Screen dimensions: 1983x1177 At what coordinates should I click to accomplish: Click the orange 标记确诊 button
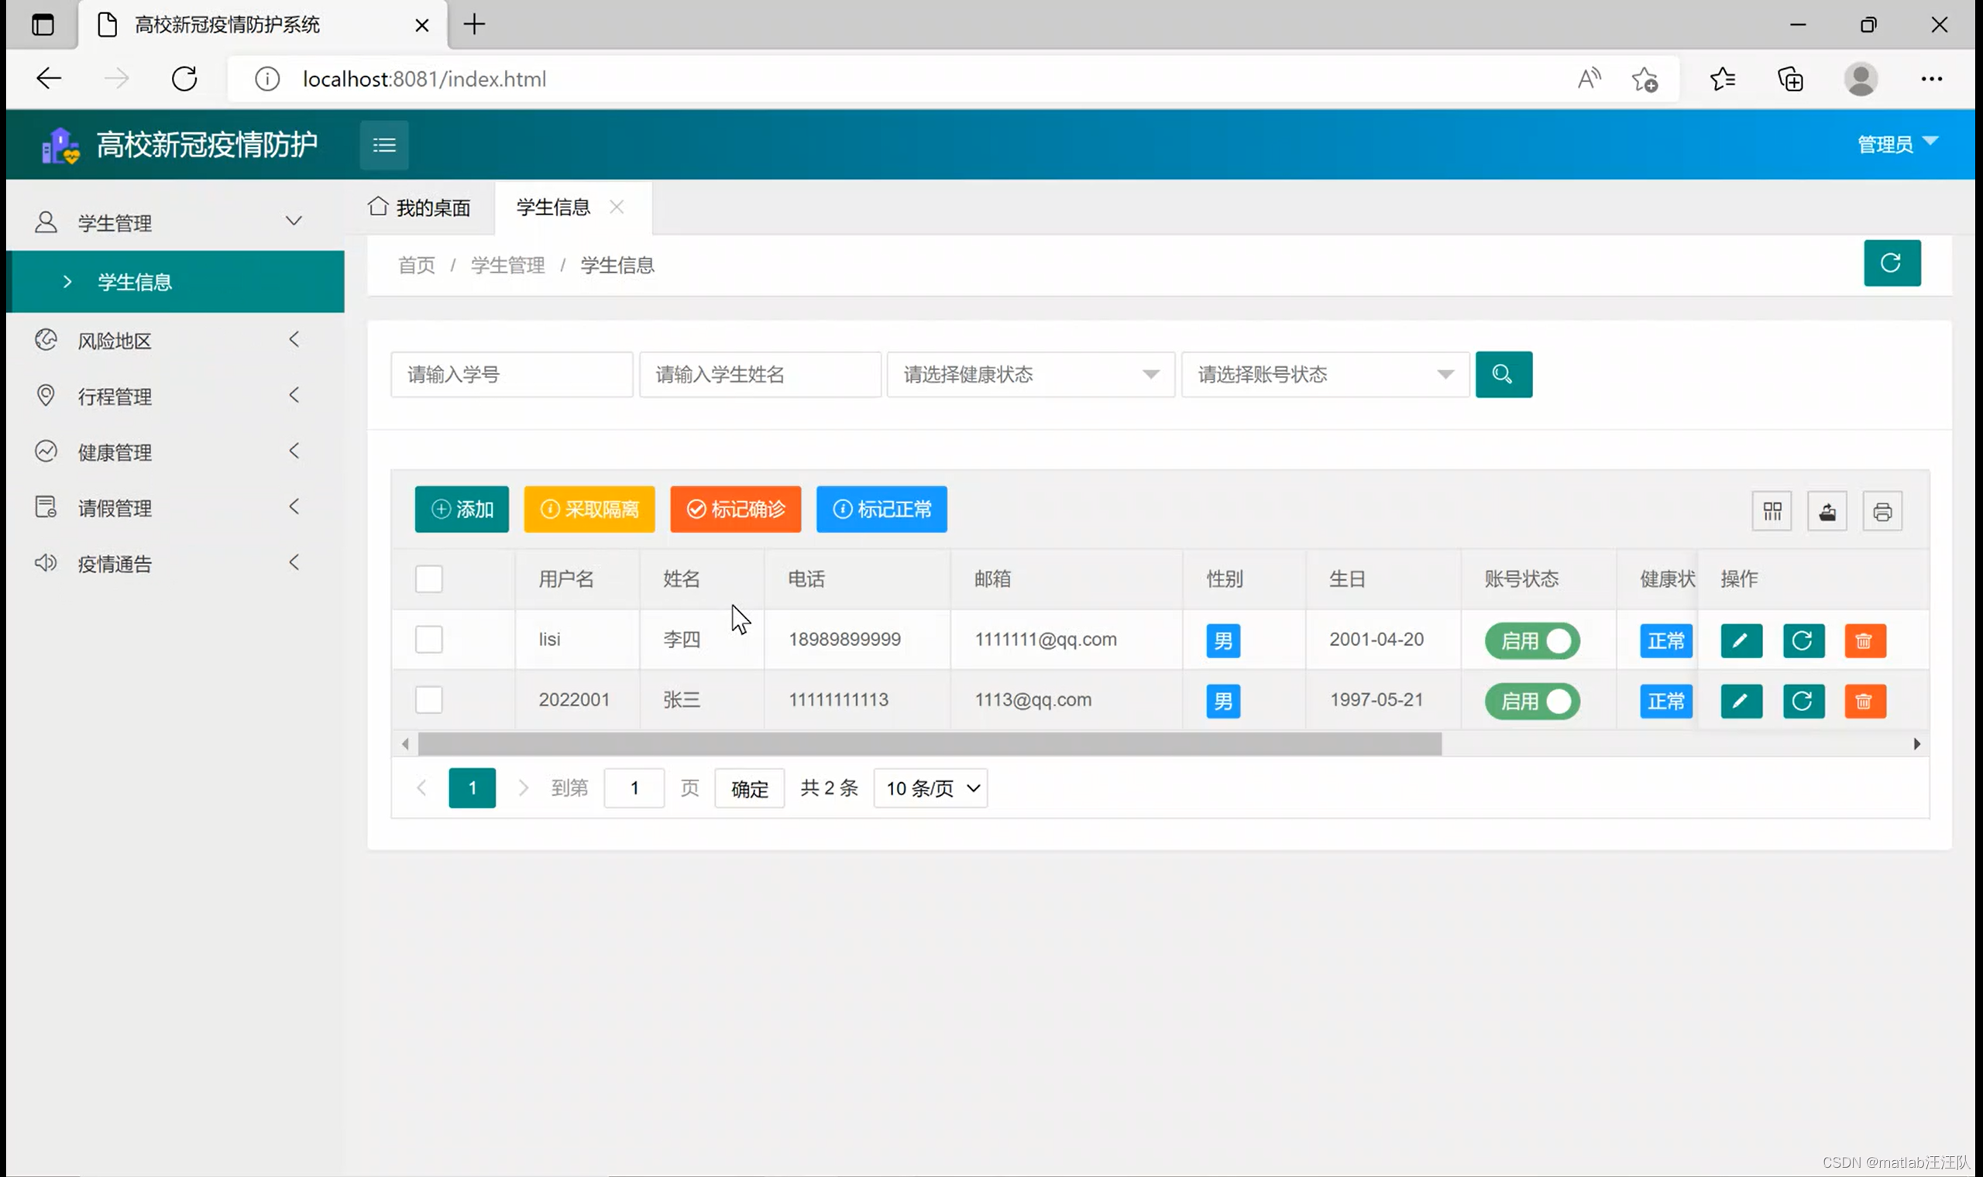734,510
